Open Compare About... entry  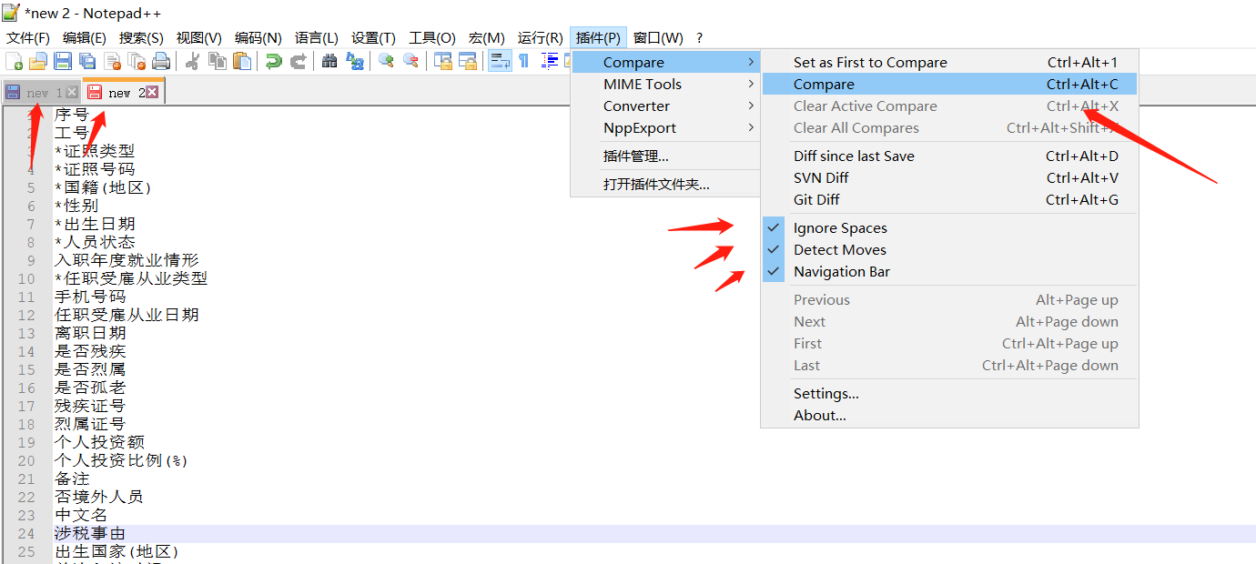949,416
